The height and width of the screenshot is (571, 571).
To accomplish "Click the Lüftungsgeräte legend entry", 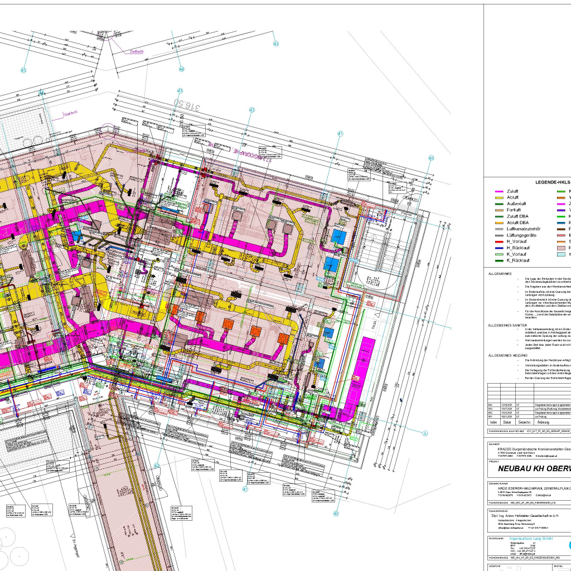I will [522, 235].
